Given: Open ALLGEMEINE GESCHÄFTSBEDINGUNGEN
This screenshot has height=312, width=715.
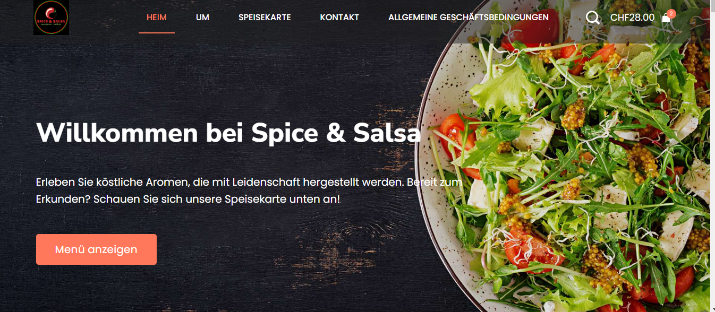Looking at the screenshot, I should point(469,17).
